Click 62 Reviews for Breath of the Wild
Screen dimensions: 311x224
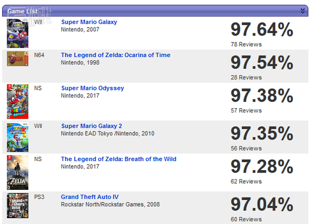coord(246,181)
